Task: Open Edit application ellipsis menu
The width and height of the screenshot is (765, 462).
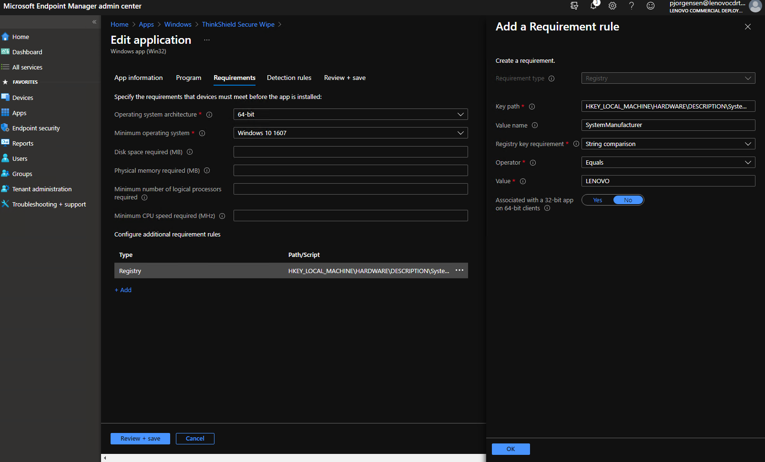Action: tap(207, 40)
